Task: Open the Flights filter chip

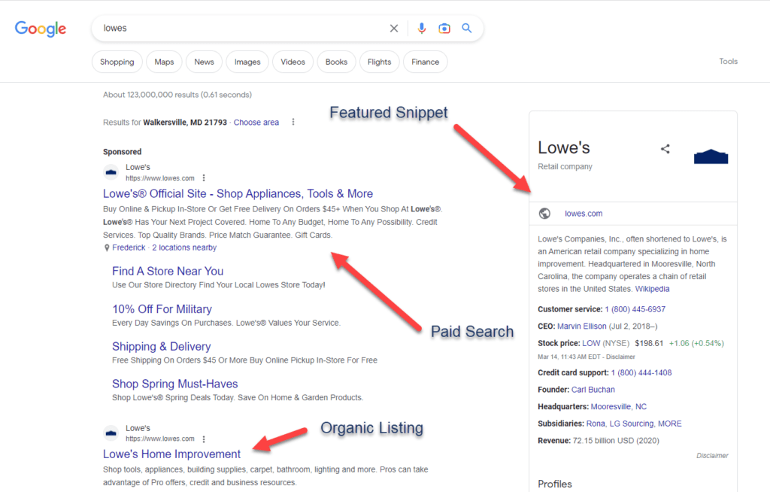Action: (x=379, y=62)
